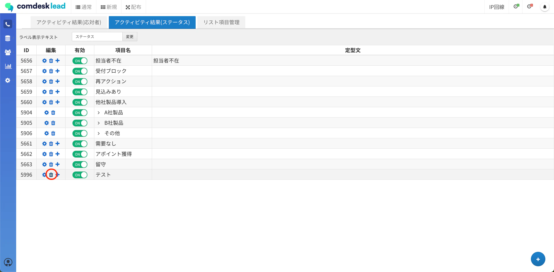Disable the 需要なし status switch
The image size is (554, 272).
click(x=80, y=144)
